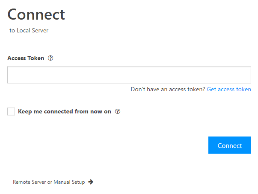The height and width of the screenshot is (194, 258).
Task: Select the right-pointing arrow at the bottom
Action: coord(91,182)
